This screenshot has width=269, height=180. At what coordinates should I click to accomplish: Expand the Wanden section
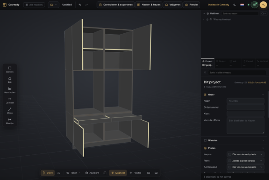263,140
